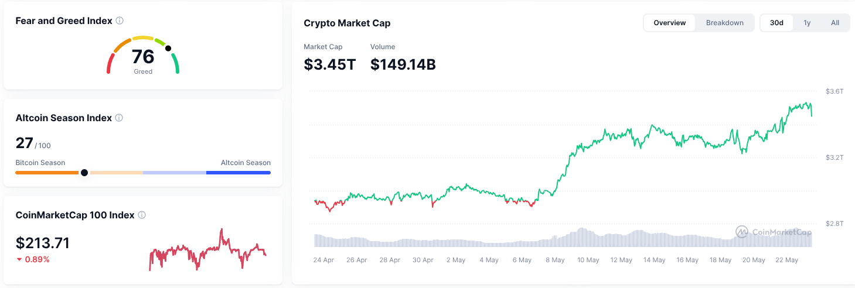Image resolution: width=855 pixels, height=288 pixels.
Task: Select the 1y time range
Action: point(807,23)
